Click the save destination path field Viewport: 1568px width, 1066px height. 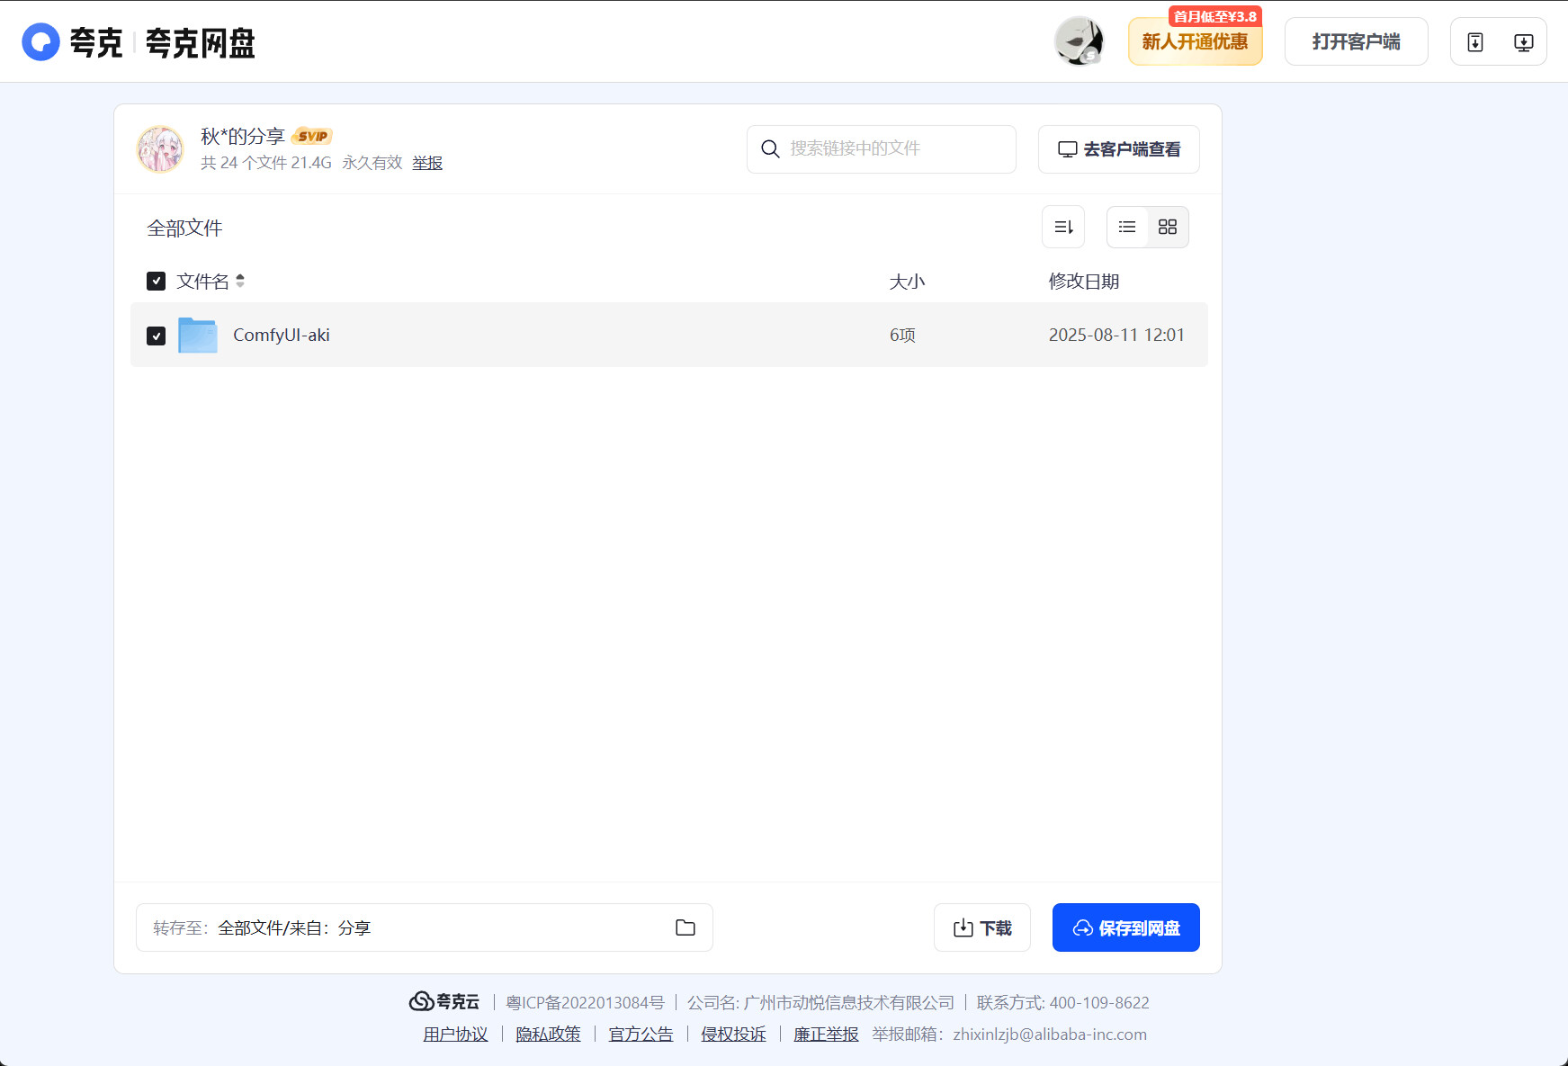[x=425, y=927]
